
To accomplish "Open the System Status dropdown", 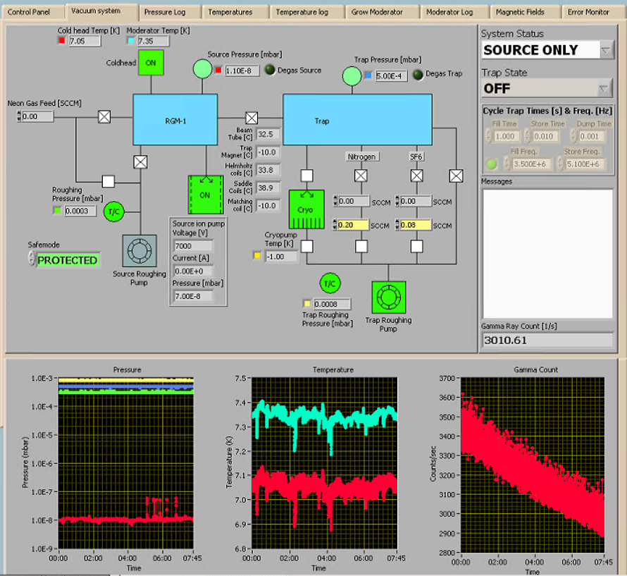I will pyautogui.click(x=606, y=50).
